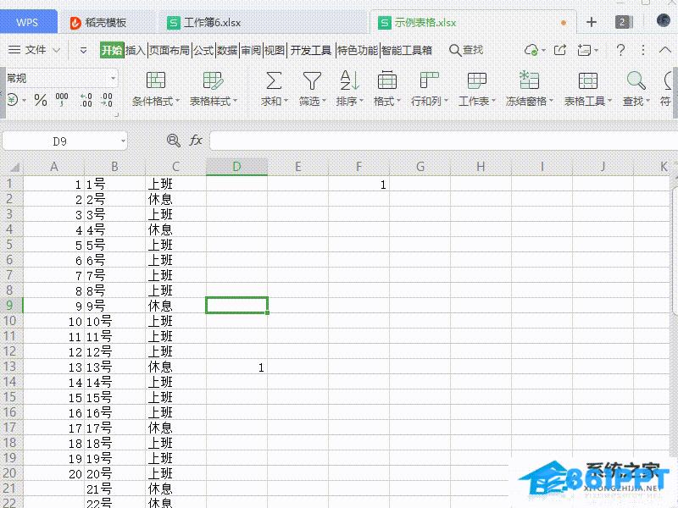
Task: Open the 常规 number format dropdown
Action: 113,78
